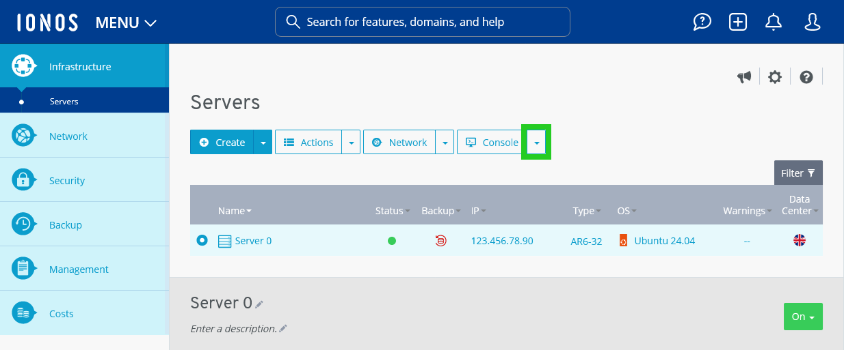
Task: Open the Network sidebar section
Action: pos(84,136)
